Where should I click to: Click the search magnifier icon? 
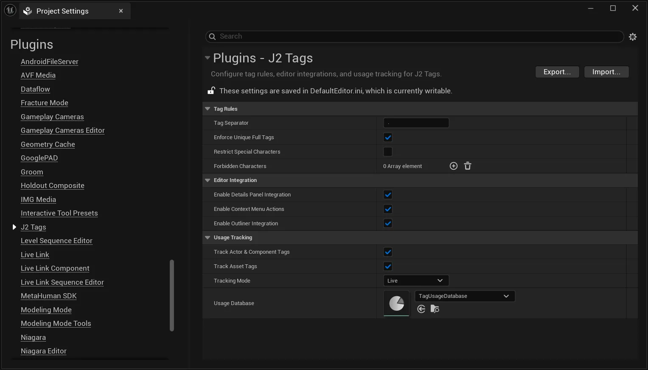point(212,36)
